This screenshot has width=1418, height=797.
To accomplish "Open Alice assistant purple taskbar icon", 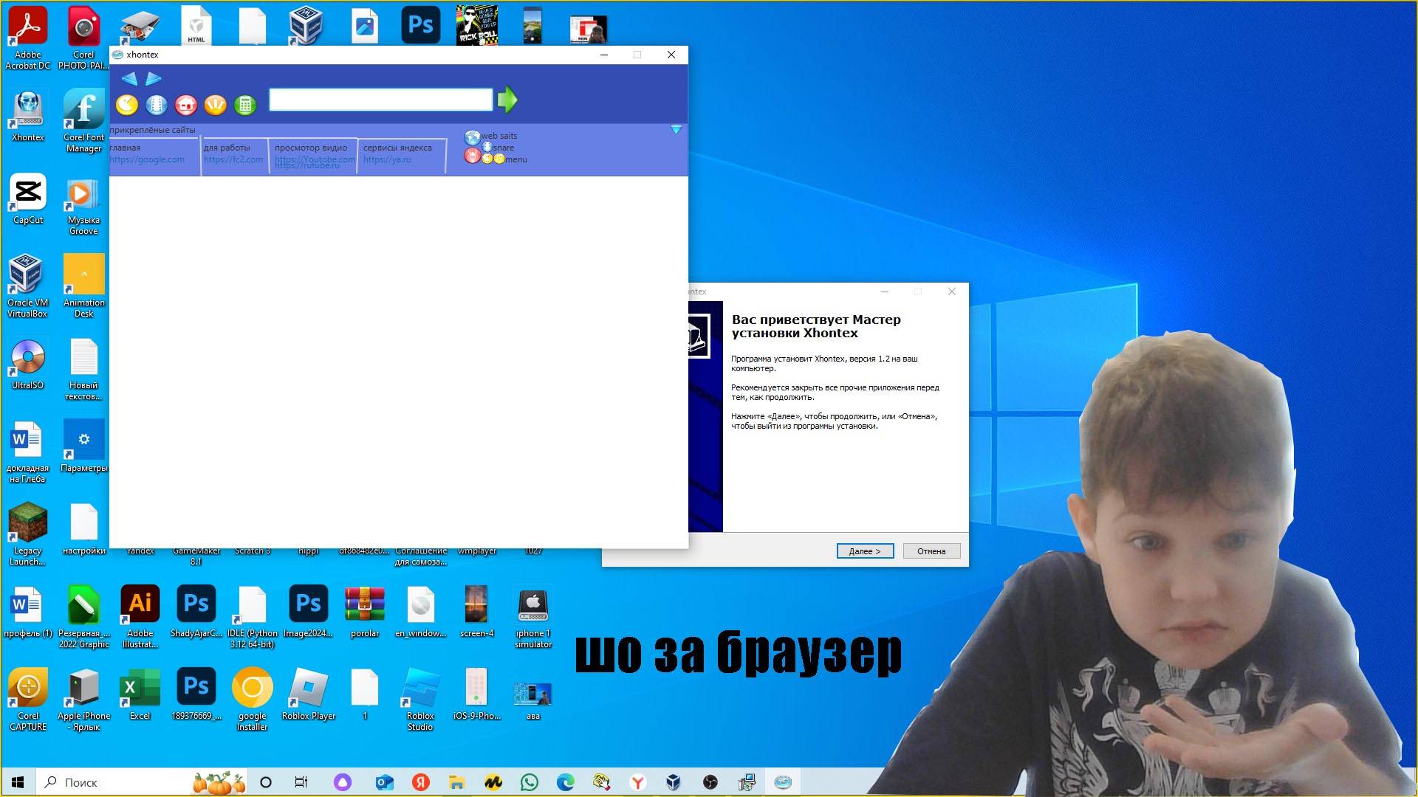I will [x=343, y=782].
